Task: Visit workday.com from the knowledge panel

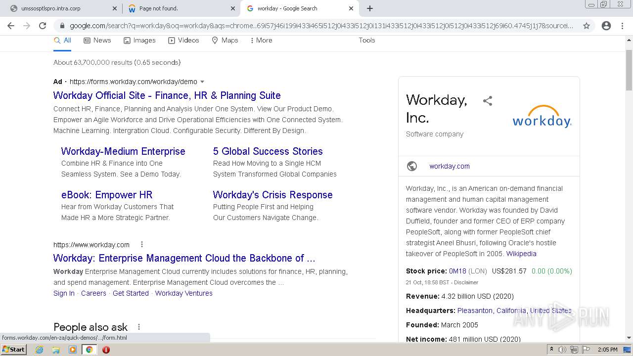Action: (450, 166)
